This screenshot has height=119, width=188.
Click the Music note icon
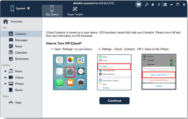(11, 71)
